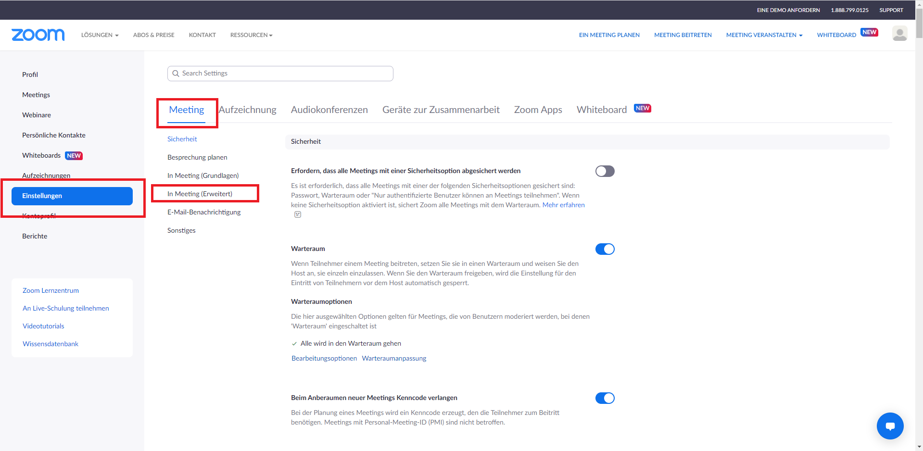Image resolution: width=923 pixels, height=451 pixels.
Task: Click the NEW badge next to Whiteboards
Action: pos(74,155)
